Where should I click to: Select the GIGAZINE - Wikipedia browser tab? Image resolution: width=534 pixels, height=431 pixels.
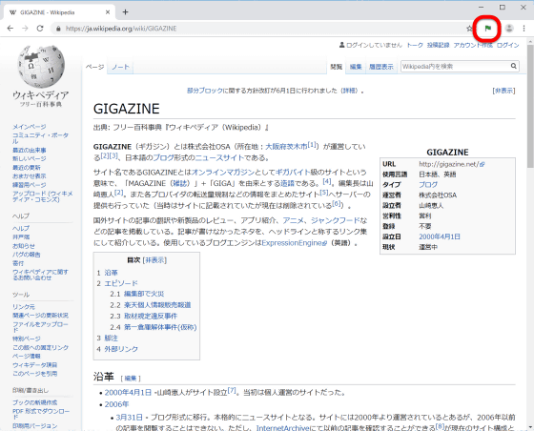[x=58, y=12]
